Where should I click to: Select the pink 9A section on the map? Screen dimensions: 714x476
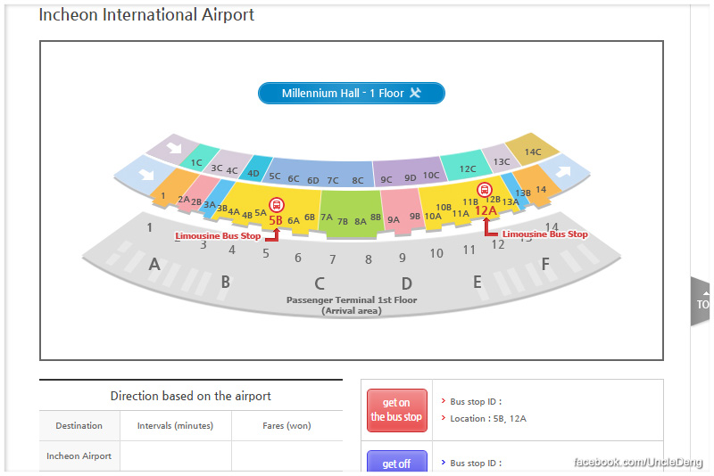(x=394, y=218)
